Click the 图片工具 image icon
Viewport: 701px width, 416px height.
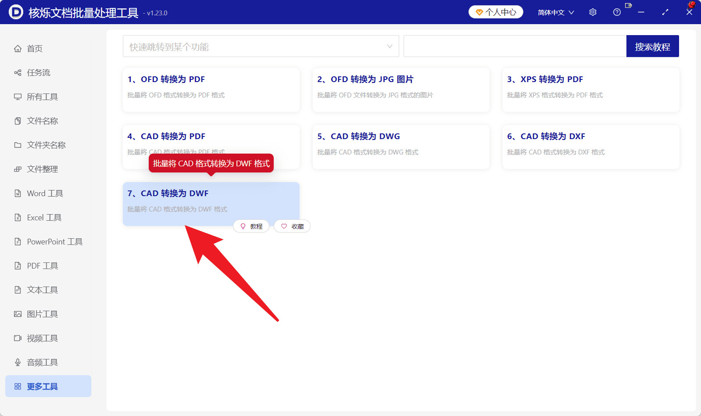18,314
